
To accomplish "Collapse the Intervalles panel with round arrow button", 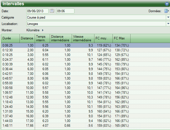I will (167, 4).
